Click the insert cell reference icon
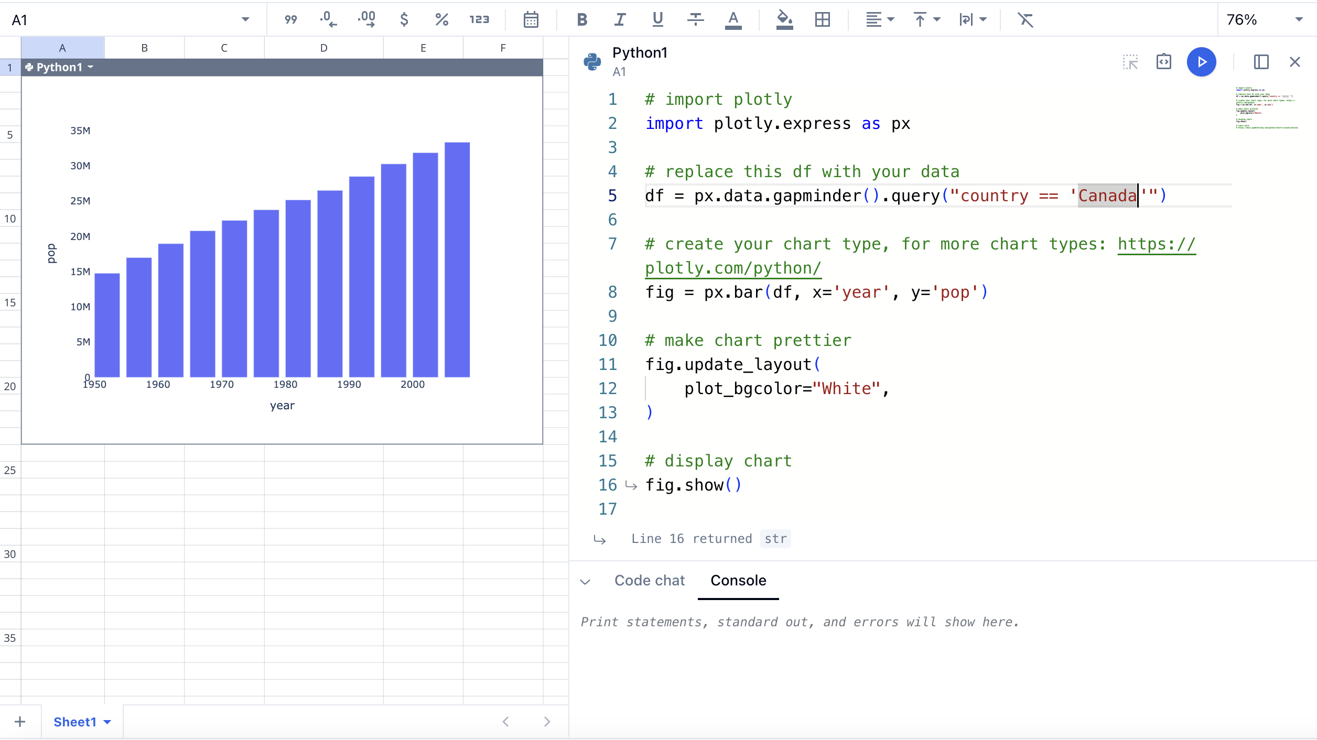This screenshot has height=740, width=1317. pyautogui.click(x=1130, y=62)
